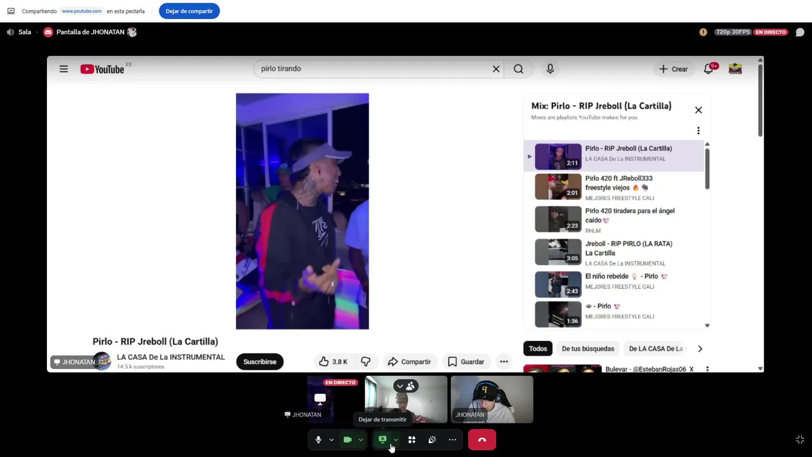Viewport: 812px width, 457px height.
Task: Click the Crear button
Action: click(x=674, y=69)
